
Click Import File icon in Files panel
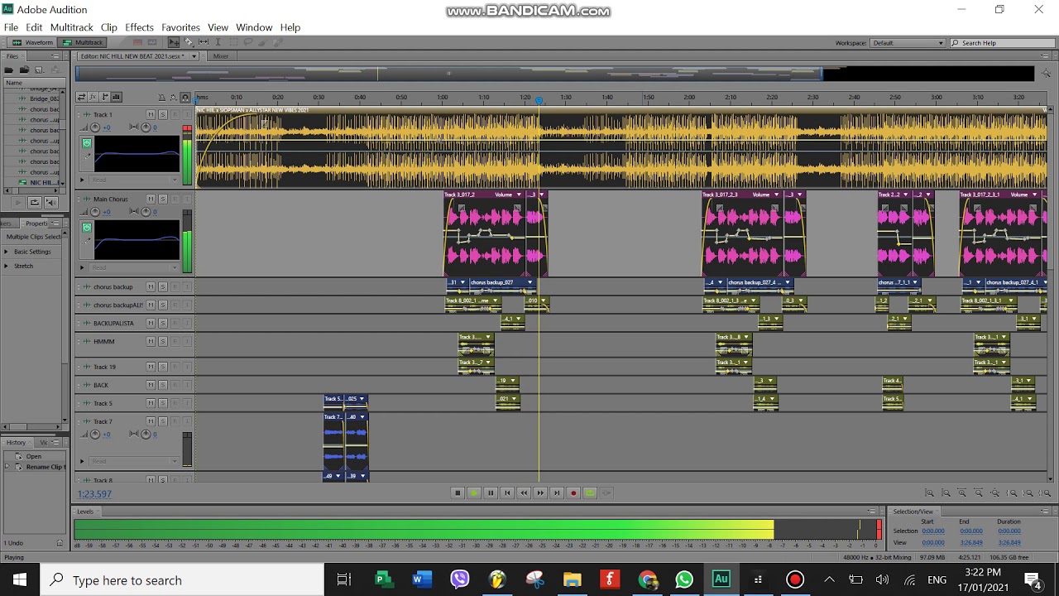pos(25,70)
